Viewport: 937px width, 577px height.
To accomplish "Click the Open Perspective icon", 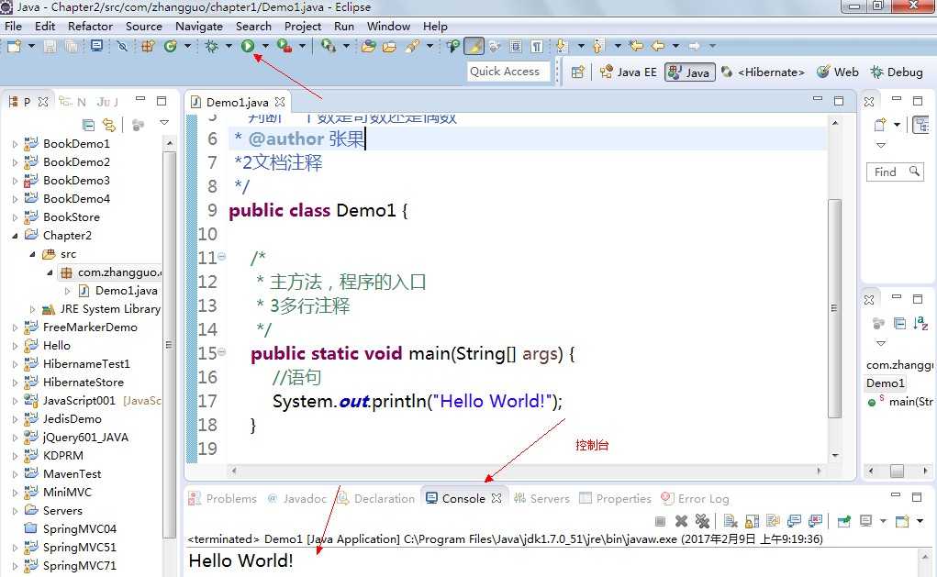I will (x=577, y=72).
